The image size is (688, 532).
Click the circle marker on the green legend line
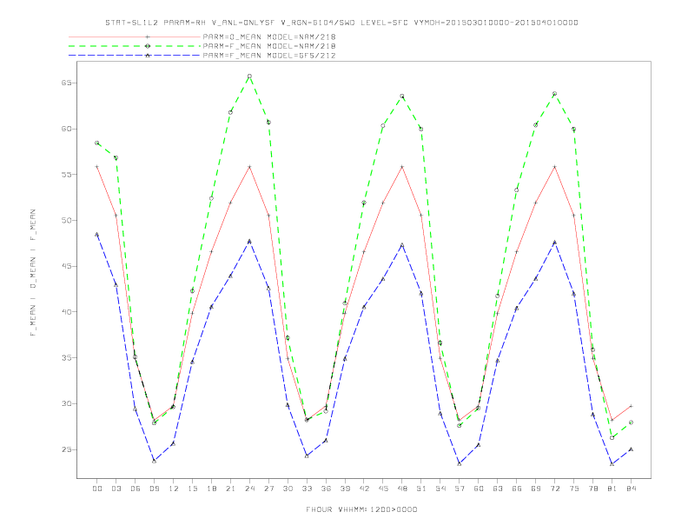tap(148, 46)
